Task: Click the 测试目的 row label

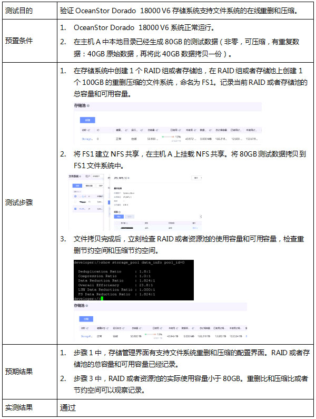Action: 19,11
